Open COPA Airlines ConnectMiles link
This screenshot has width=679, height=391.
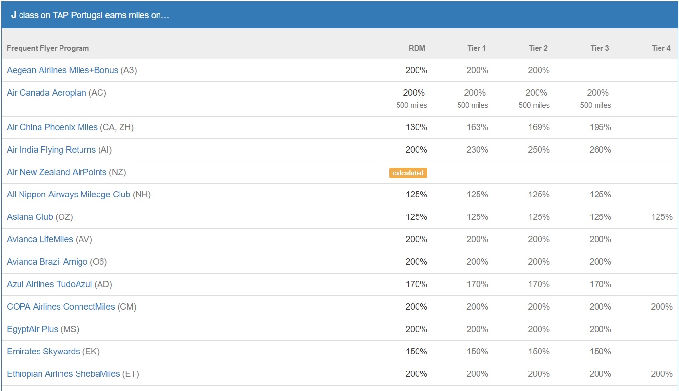point(61,307)
